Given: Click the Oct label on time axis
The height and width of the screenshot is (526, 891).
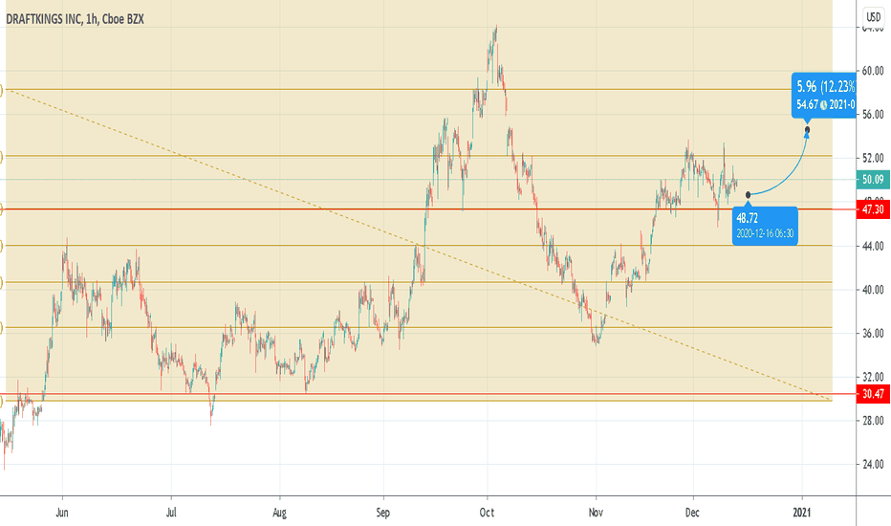Looking at the screenshot, I should [x=487, y=513].
